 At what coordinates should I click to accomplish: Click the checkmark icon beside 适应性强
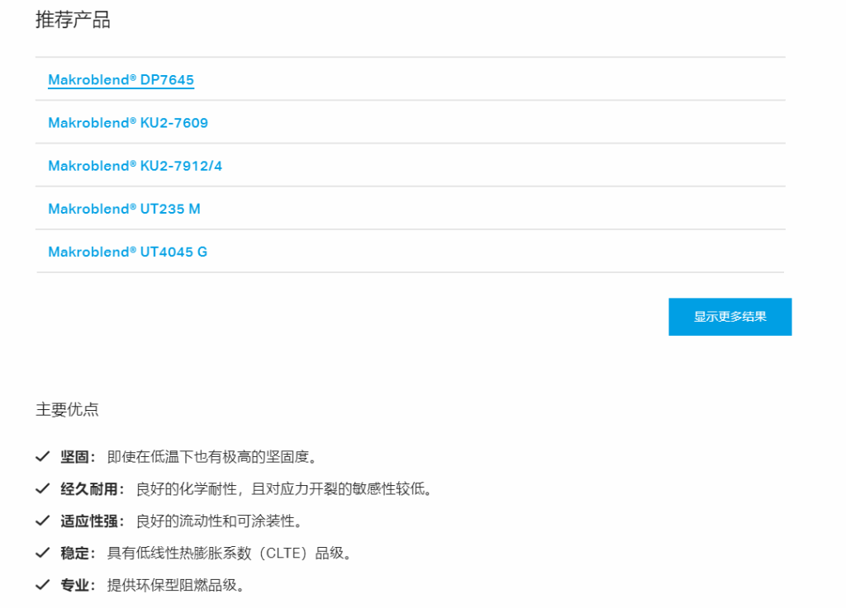click(43, 521)
